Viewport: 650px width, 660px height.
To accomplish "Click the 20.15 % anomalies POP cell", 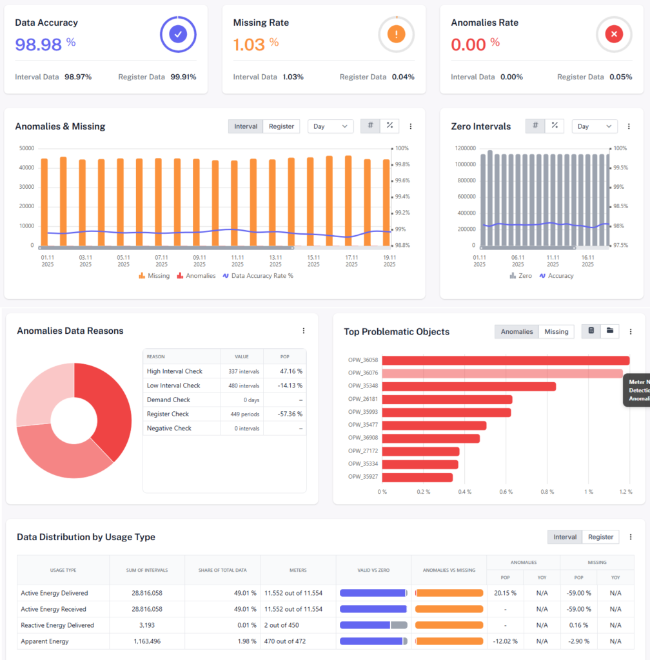I will [505, 593].
